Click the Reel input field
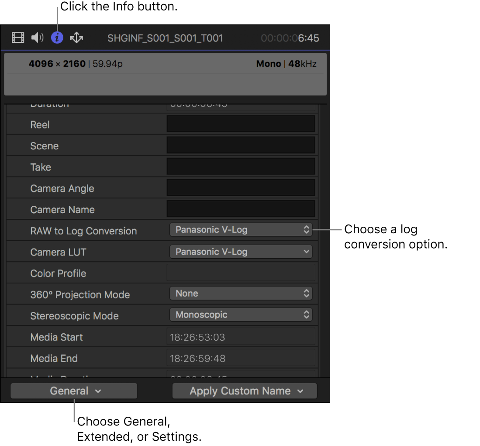The image size is (480, 446). tap(241, 124)
